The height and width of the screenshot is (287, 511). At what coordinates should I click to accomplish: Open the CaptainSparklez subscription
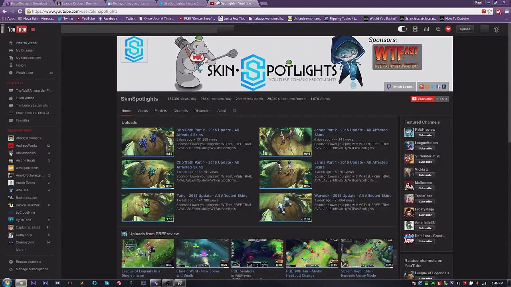tap(28, 228)
